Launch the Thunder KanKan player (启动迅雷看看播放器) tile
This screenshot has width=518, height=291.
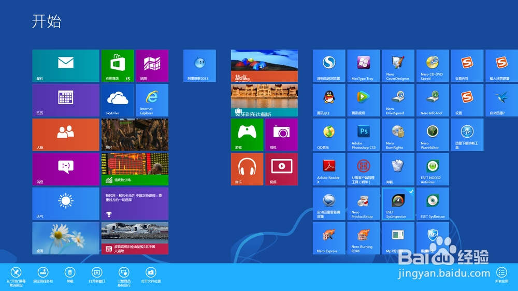[329, 204]
